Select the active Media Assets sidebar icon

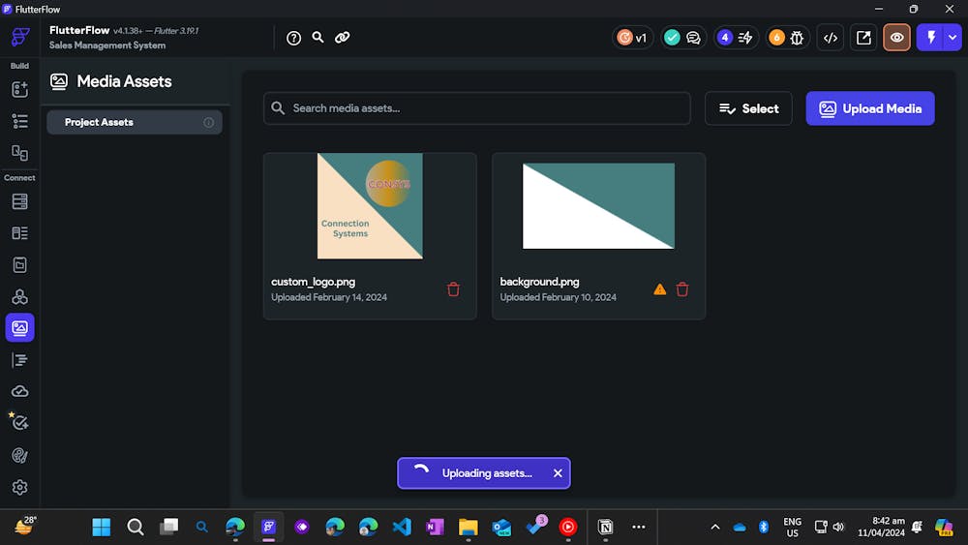19,328
